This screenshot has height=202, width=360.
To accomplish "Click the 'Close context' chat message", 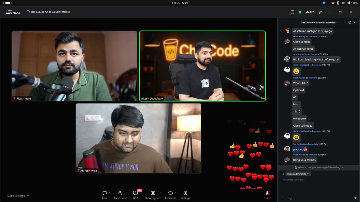I will click(x=301, y=42).
